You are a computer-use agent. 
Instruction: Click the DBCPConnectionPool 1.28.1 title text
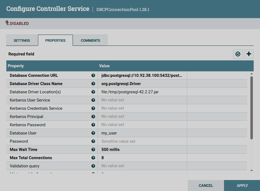(x=123, y=10)
